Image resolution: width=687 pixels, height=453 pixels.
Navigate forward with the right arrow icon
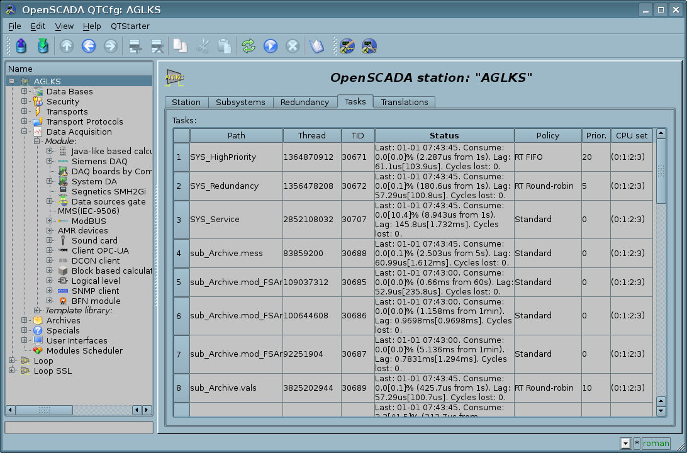111,45
